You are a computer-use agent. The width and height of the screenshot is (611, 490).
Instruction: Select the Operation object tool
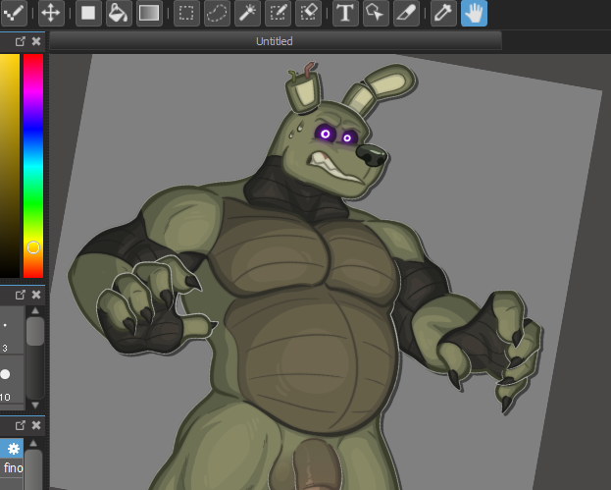pos(376,13)
